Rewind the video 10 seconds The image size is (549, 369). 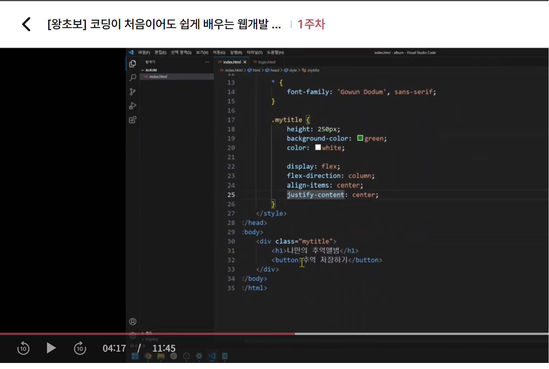coord(23,348)
